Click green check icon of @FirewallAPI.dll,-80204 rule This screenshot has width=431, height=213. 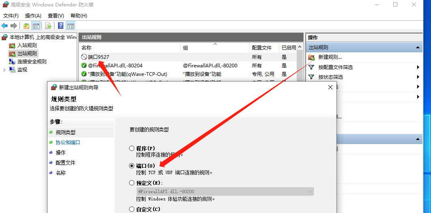tap(84, 65)
